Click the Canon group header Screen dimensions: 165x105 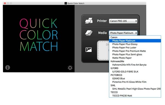pos(114,37)
